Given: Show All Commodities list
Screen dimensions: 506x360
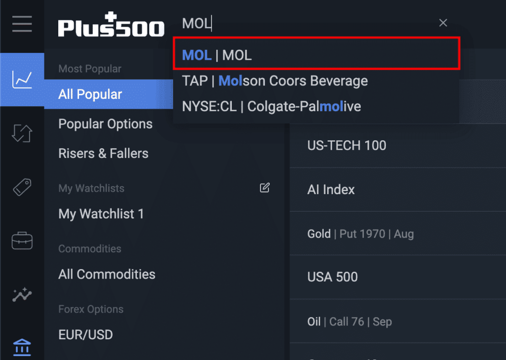Looking at the screenshot, I should (107, 274).
